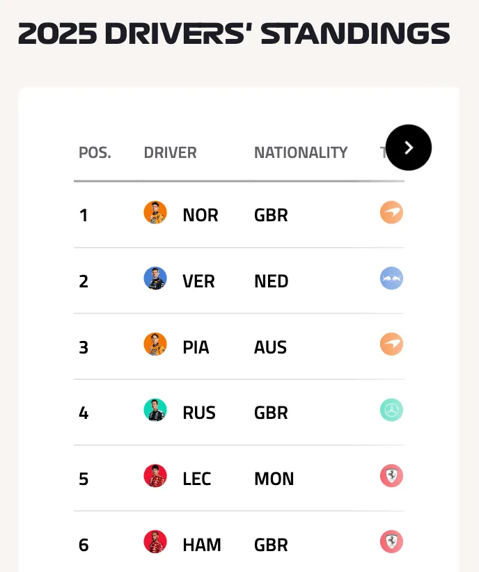The width and height of the screenshot is (479, 572).
Task: Click the NATIONALITY column header
Action: pyautogui.click(x=300, y=152)
